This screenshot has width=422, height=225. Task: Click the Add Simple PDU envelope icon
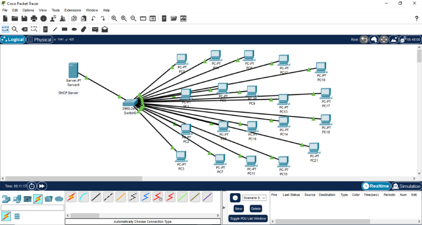(x=95, y=29)
